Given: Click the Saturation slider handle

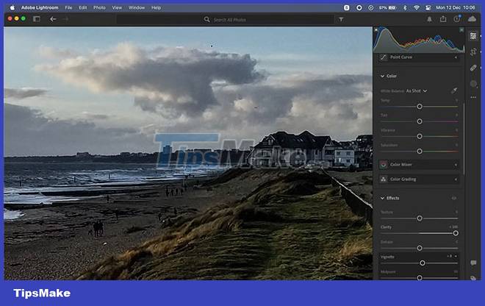Looking at the screenshot, I should pos(420,151).
